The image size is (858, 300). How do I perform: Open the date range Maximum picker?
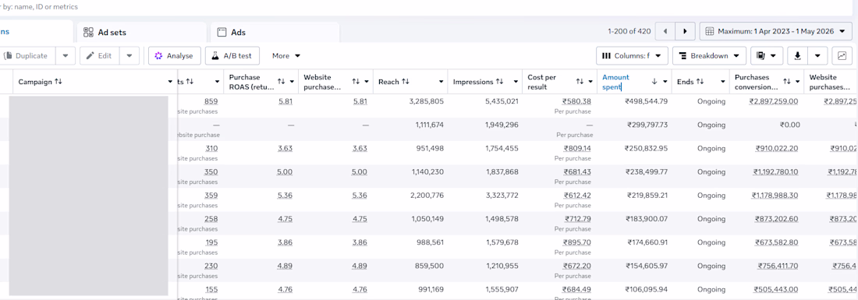click(x=775, y=32)
